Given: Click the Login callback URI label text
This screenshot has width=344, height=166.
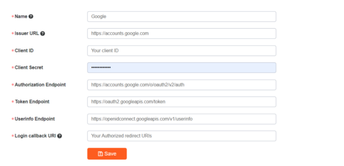Looking at the screenshot, I should (35, 136).
